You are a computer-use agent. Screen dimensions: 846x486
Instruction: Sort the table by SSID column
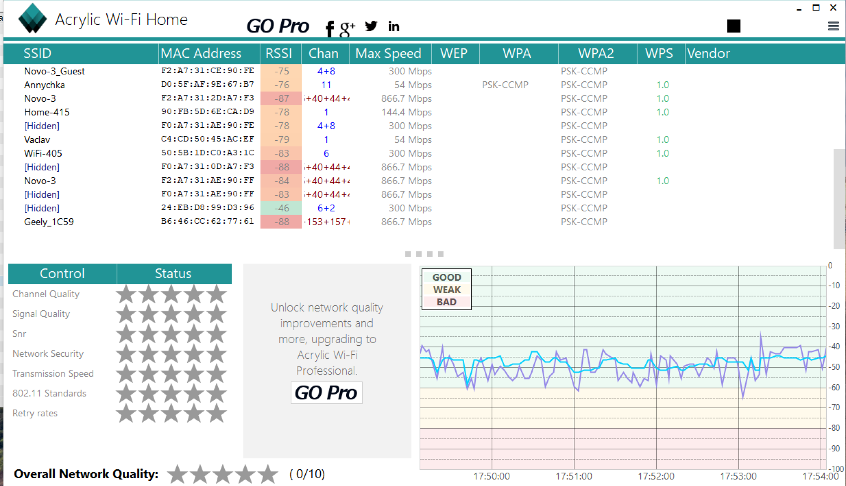(81, 53)
